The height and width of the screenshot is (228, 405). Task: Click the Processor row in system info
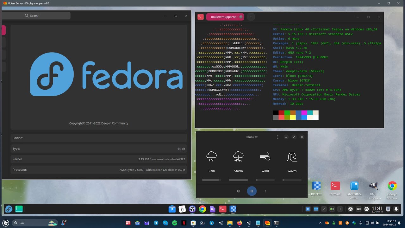(x=99, y=170)
